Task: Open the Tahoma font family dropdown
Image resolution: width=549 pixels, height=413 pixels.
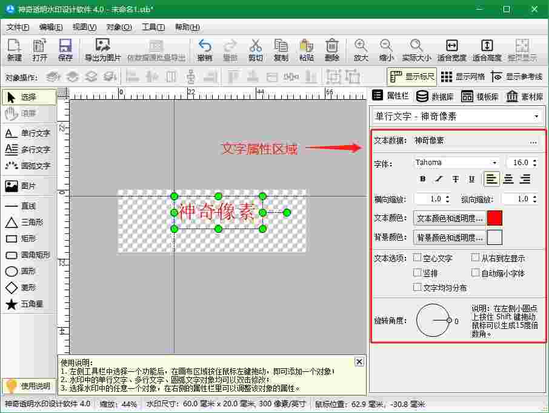Action: click(x=456, y=162)
